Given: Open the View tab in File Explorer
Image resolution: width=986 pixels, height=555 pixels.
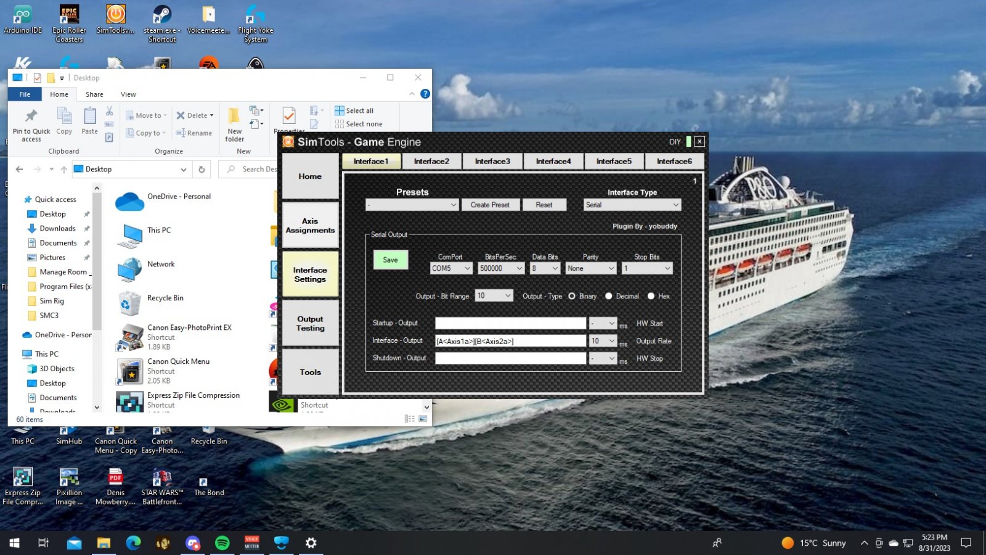Looking at the screenshot, I should click(128, 94).
